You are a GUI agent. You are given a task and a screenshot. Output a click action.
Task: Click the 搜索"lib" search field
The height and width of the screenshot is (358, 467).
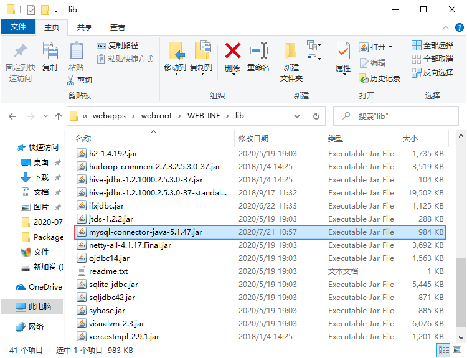click(x=395, y=116)
